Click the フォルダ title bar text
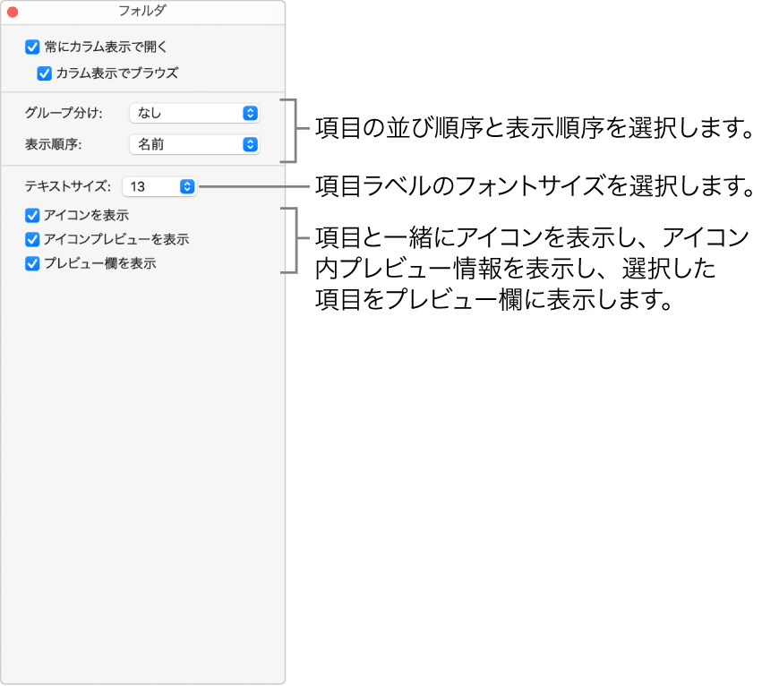The image size is (762, 686). (142, 12)
